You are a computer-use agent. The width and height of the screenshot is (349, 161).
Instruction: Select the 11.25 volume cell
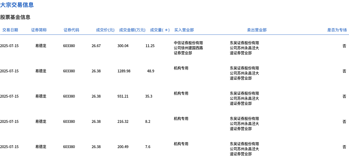pos(150,46)
